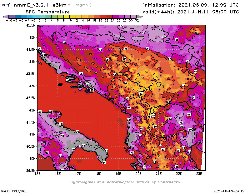This screenshot has width=250, height=193.
Task: Select the magenta 24 to 26 legend swatch
Action: click(115, 17)
